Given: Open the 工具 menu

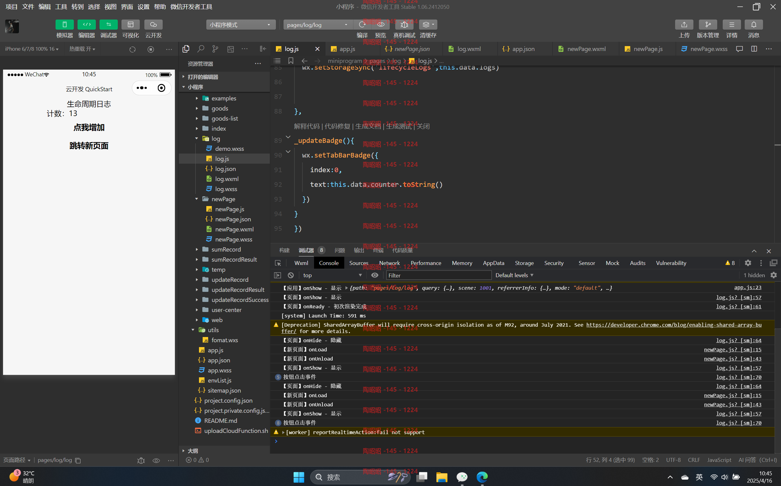Looking at the screenshot, I should pos(61,7).
